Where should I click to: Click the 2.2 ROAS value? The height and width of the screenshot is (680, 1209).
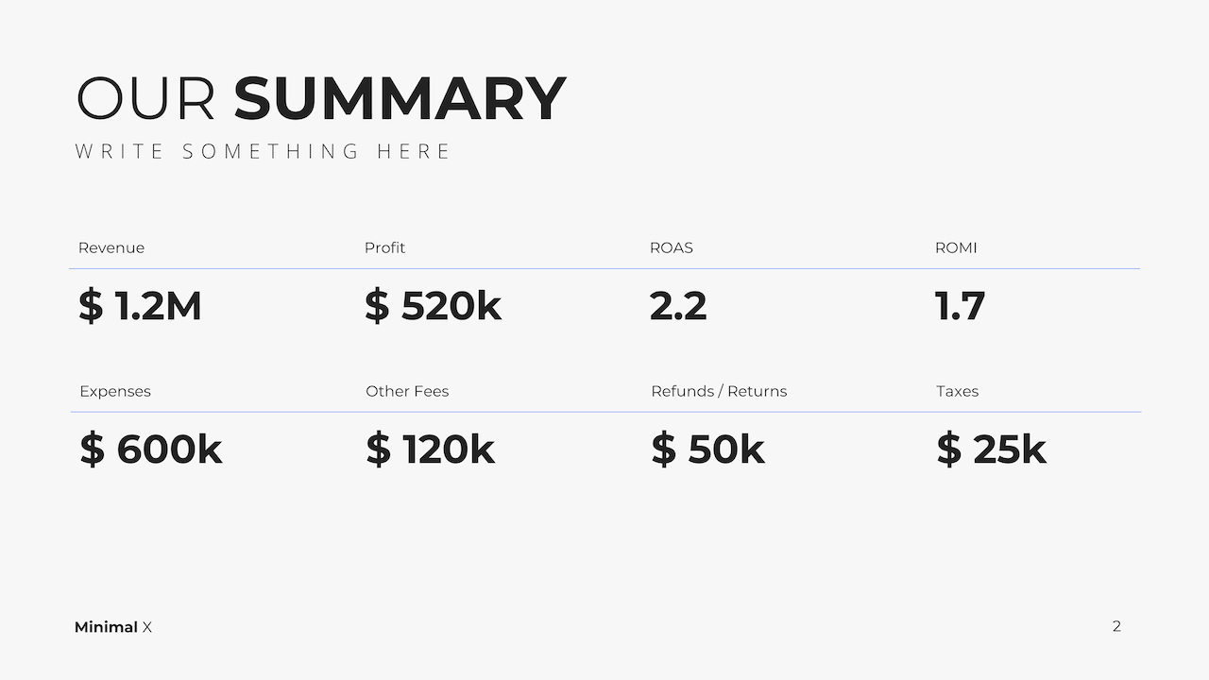pos(678,306)
